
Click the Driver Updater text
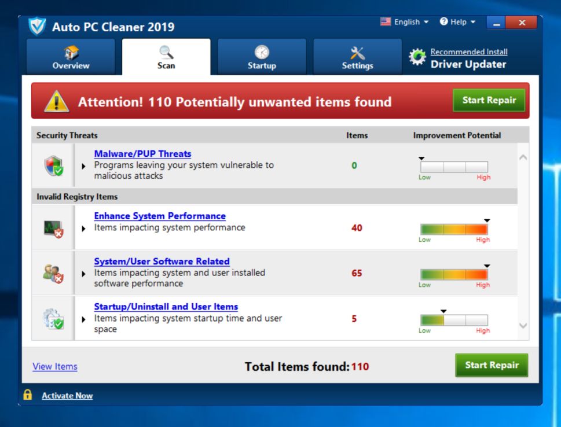468,64
